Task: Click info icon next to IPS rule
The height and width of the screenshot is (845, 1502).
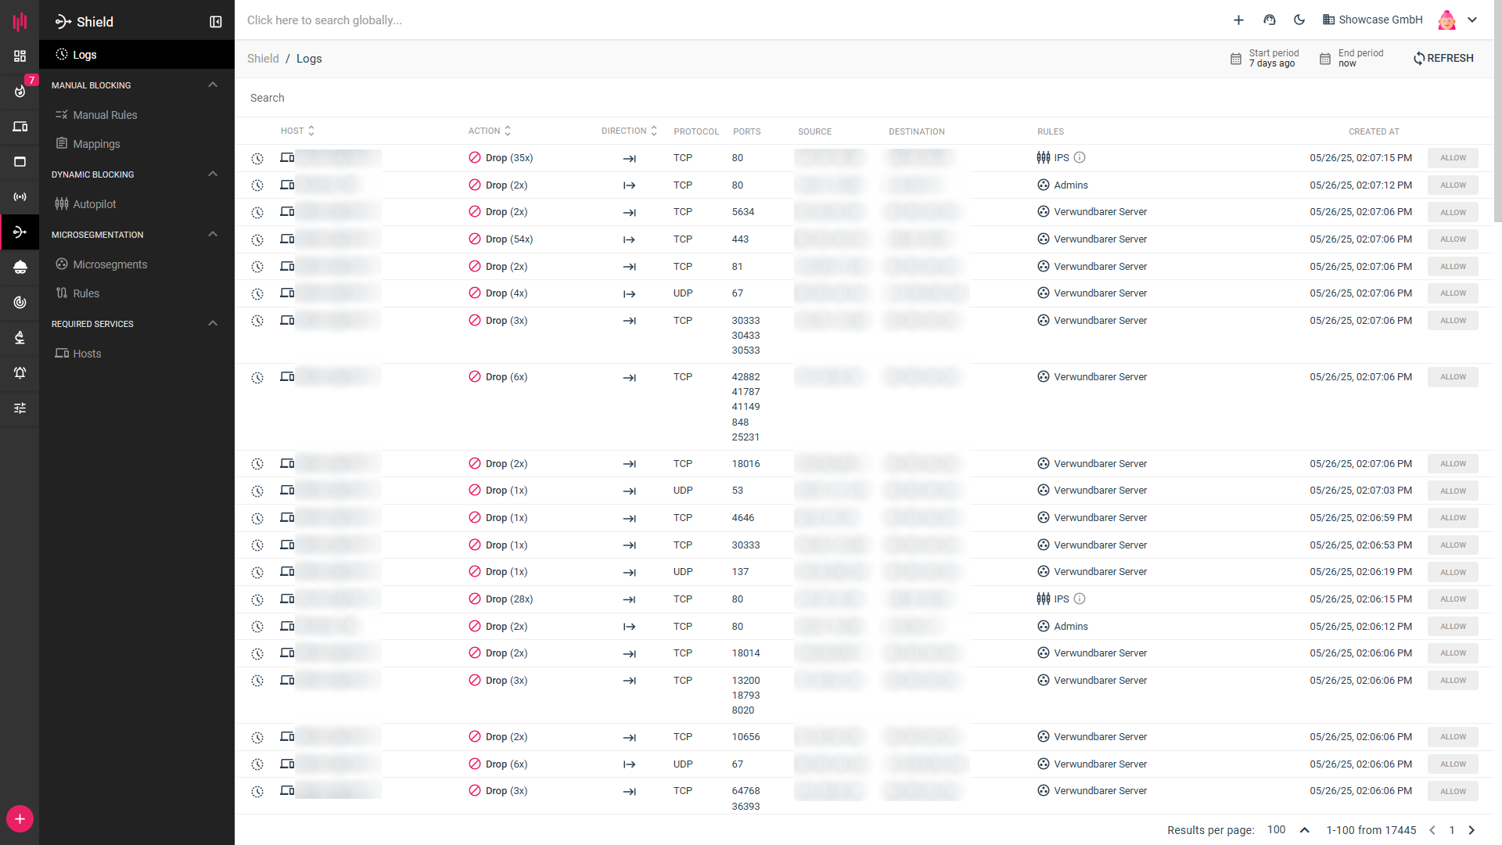Action: coord(1080,157)
